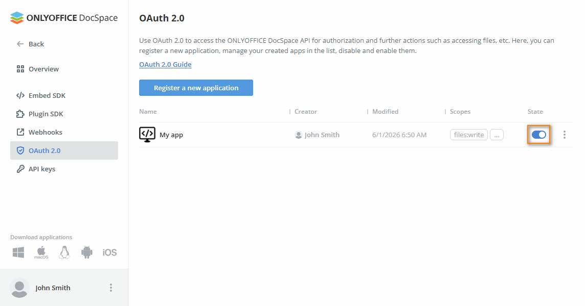Click the Scopes column header
Image resolution: width=585 pixels, height=306 pixels.
(460, 112)
